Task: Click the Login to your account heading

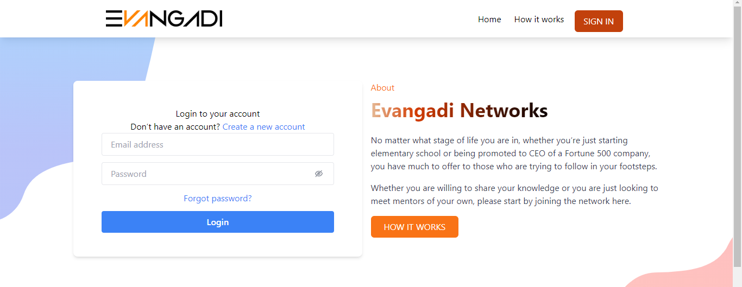Action: pyautogui.click(x=218, y=114)
